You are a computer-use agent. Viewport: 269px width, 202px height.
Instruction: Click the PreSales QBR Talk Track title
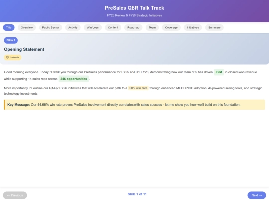134,8
